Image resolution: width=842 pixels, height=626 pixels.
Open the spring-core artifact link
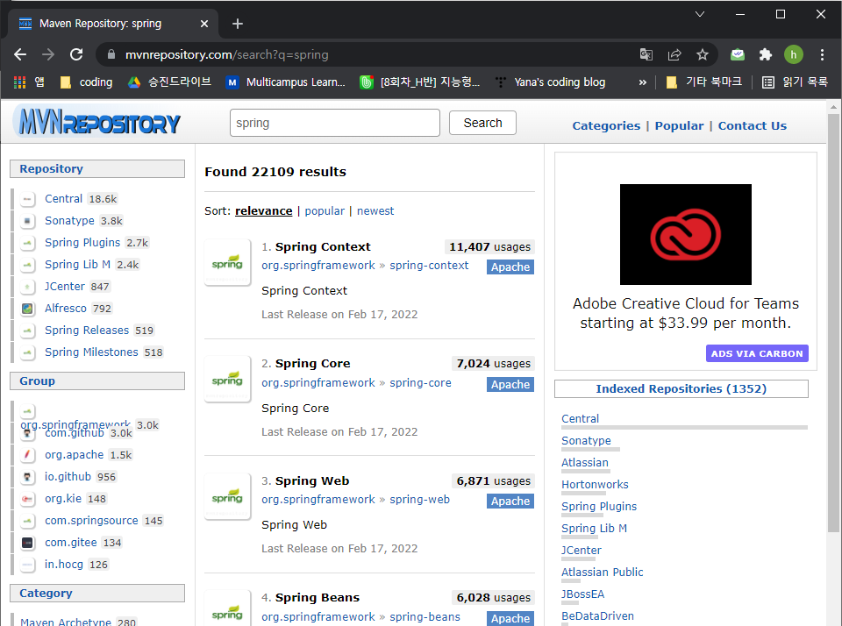(x=420, y=383)
